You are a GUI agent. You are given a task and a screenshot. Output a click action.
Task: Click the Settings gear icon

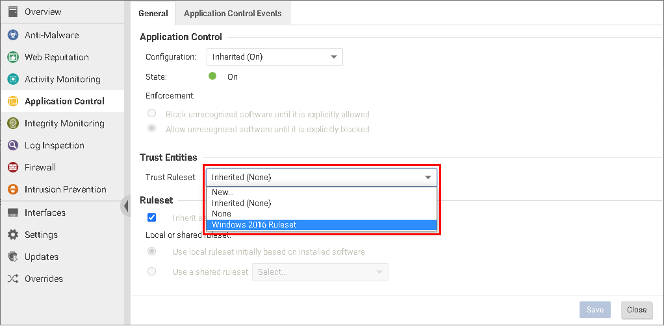pyautogui.click(x=12, y=235)
